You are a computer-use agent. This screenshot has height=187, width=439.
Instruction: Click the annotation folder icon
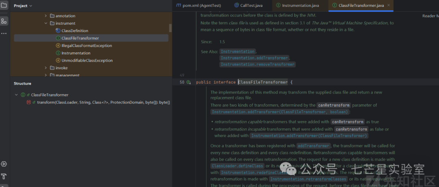(52, 16)
